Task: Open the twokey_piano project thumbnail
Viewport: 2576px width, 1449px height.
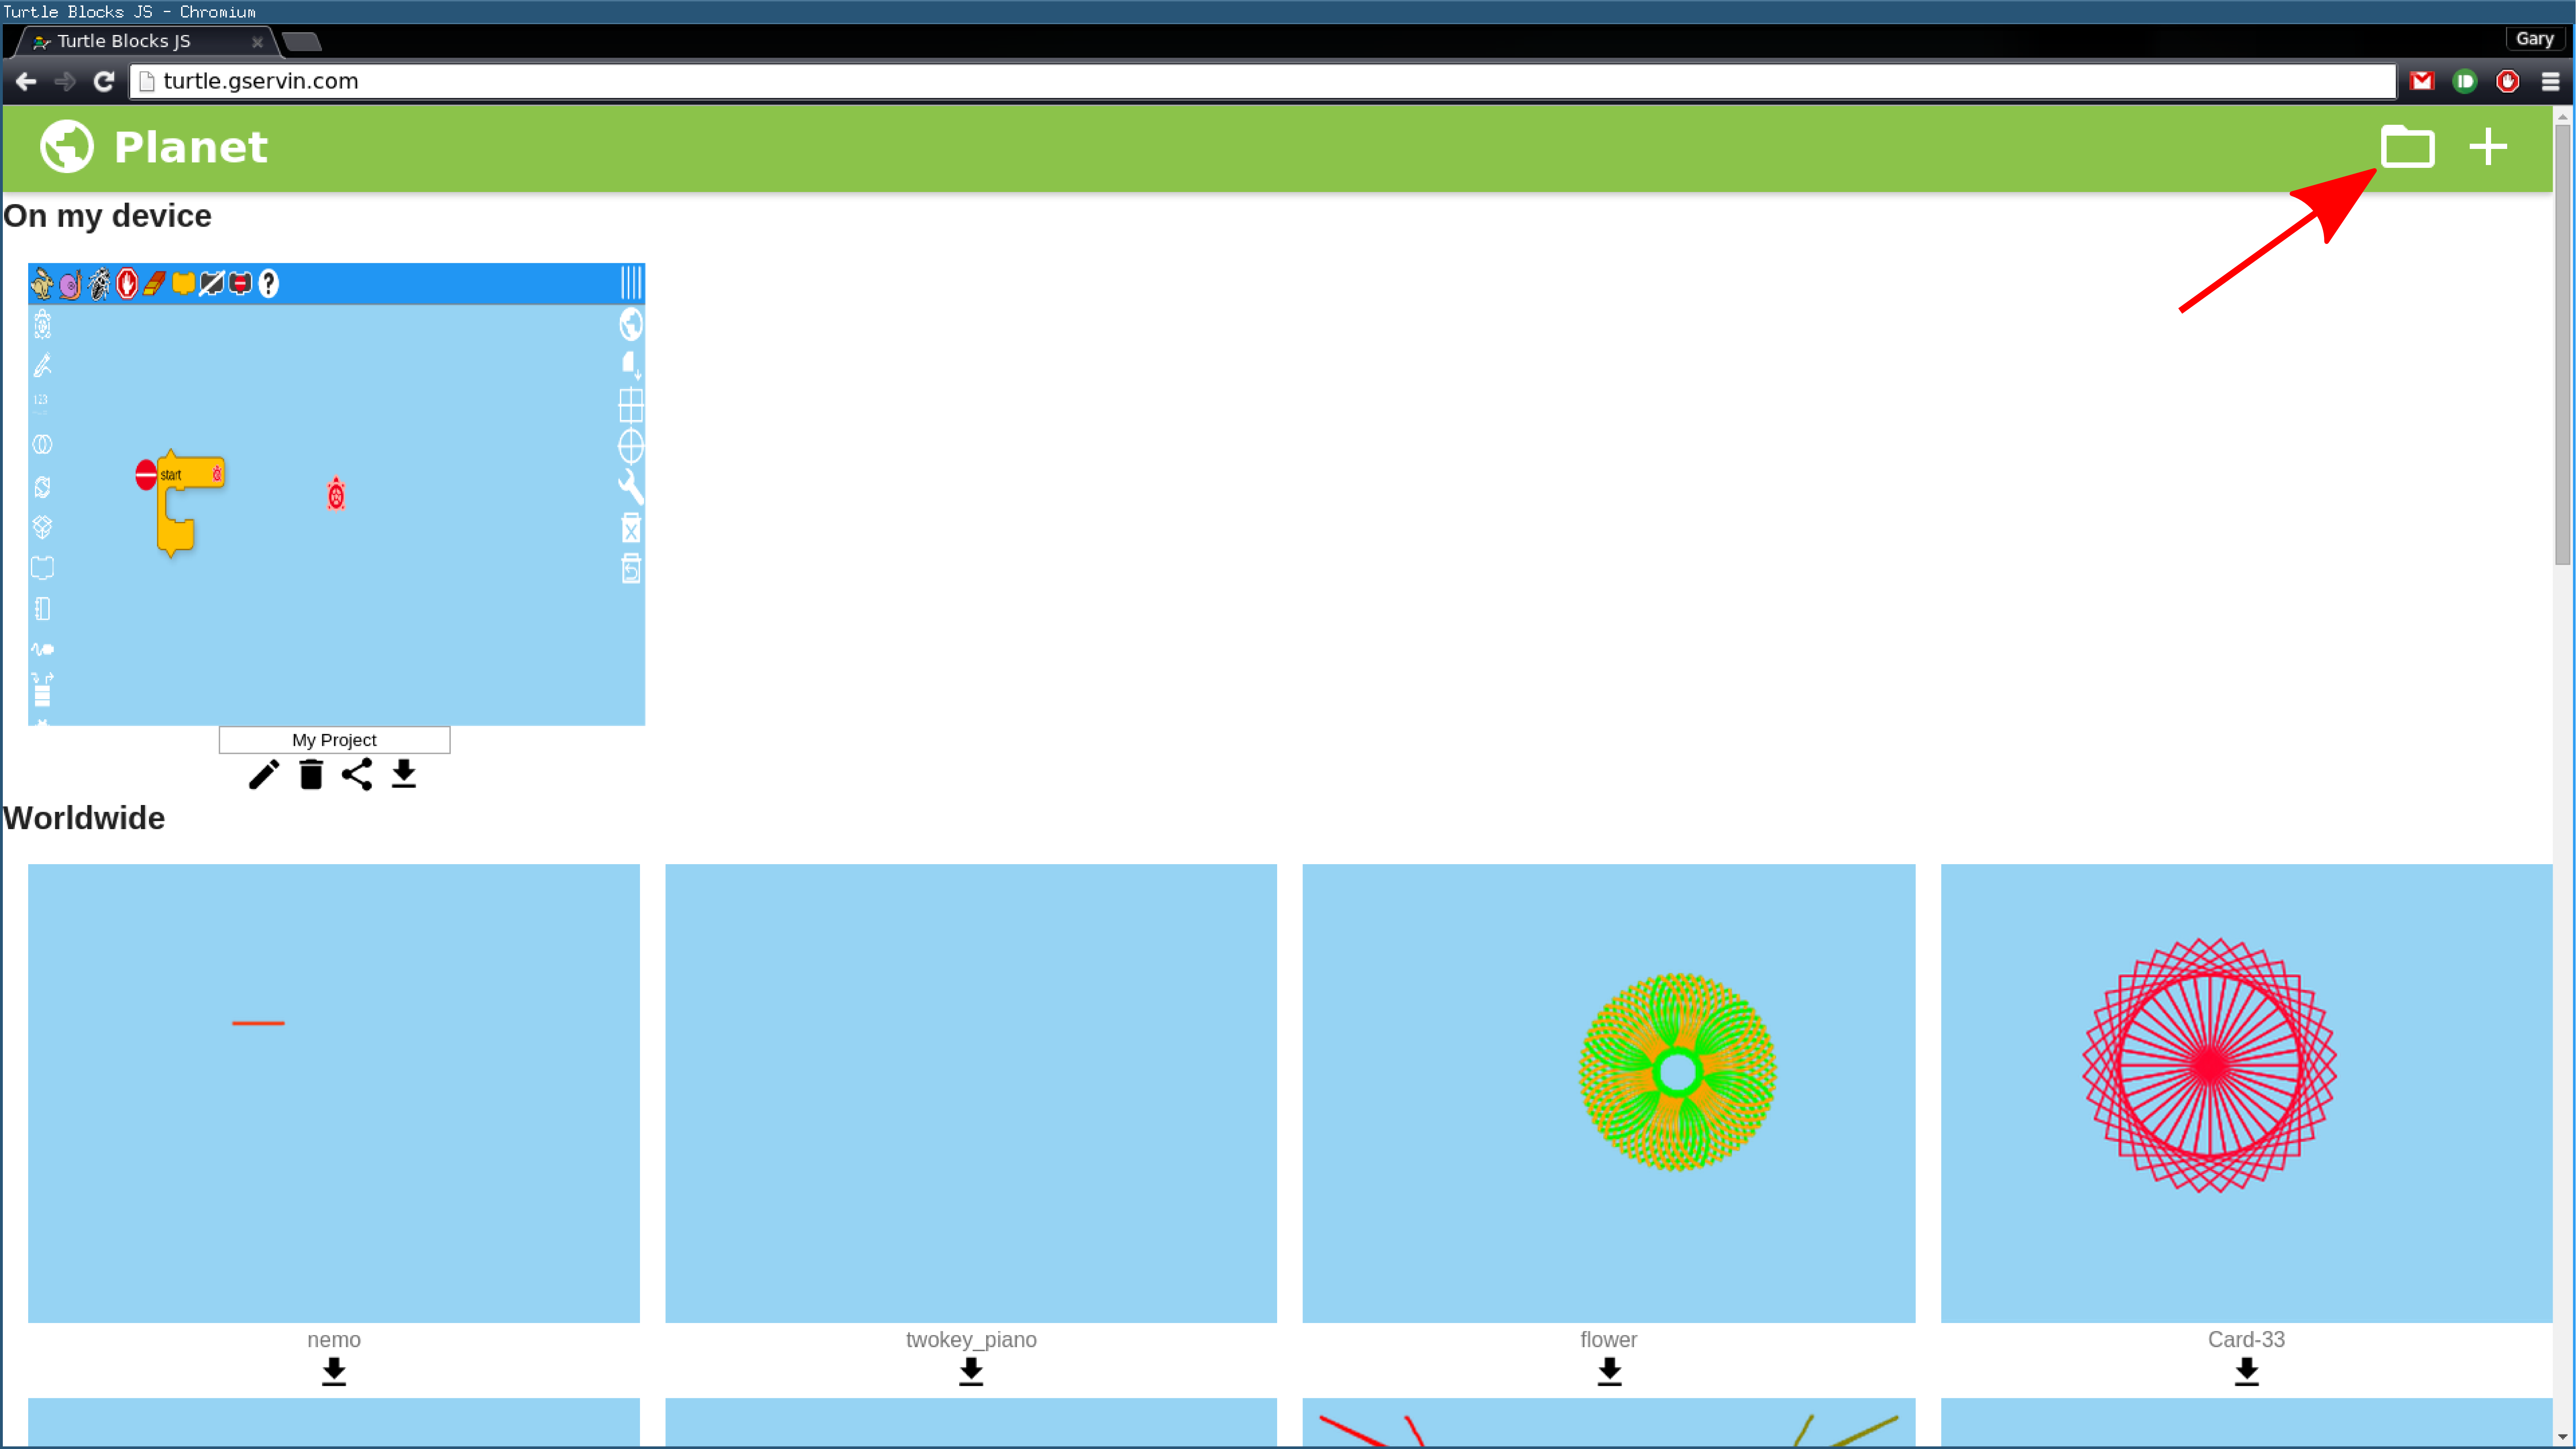Action: (x=971, y=1093)
